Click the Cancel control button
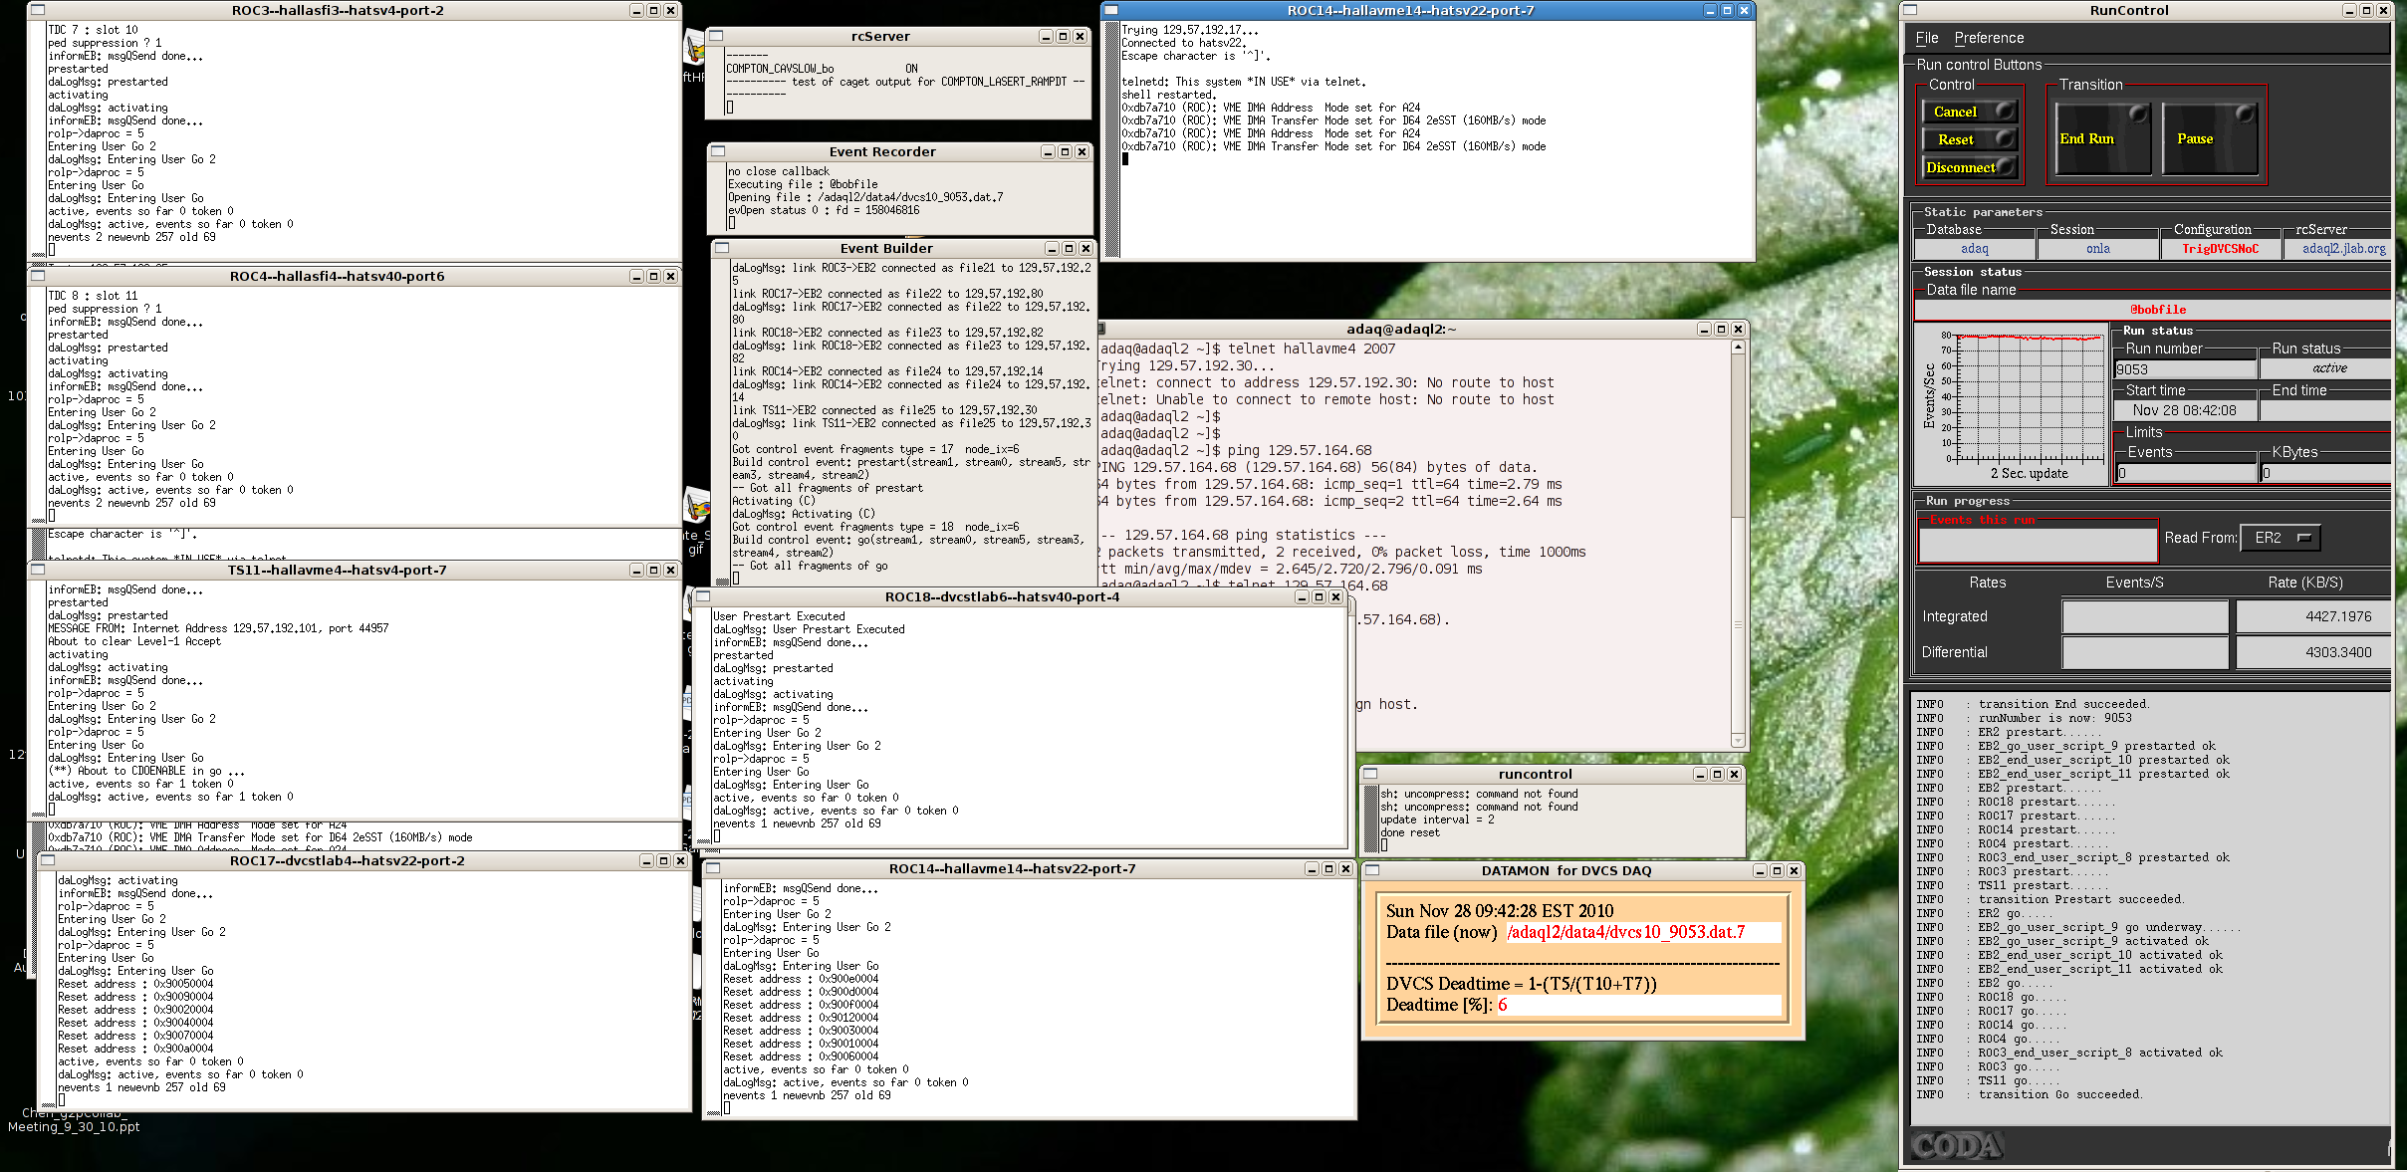This screenshot has height=1172, width=2407. [x=1970, y=112]
